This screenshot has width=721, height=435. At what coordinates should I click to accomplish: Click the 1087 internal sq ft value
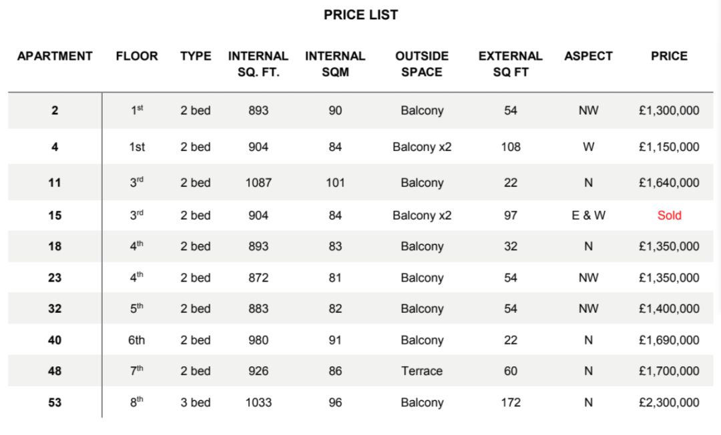tap(258, 183)
